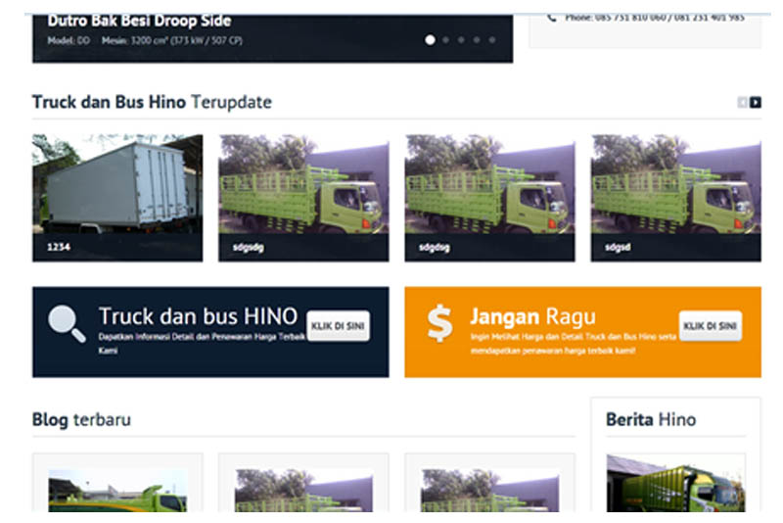Screen dimensions: 783x523
Task: Open the green truck thumbnail labeled sdgsd
Action: pyautogui.click(x=675, y=197)
